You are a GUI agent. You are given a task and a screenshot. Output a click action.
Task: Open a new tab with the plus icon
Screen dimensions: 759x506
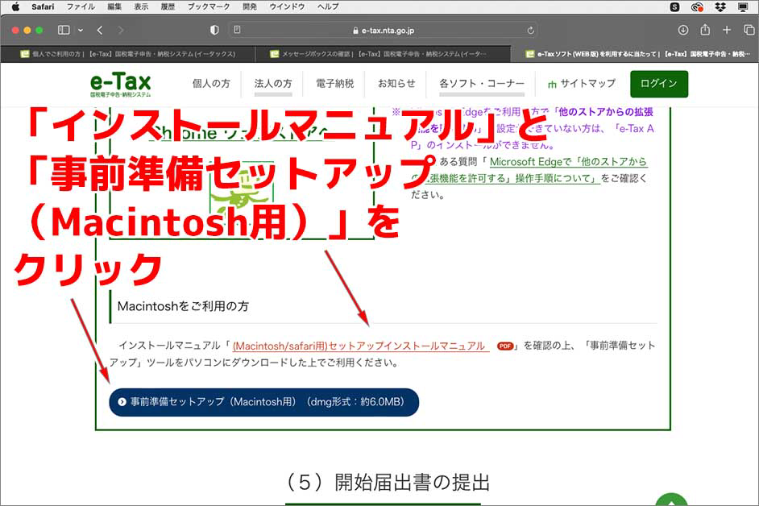pyautogui.click(x=726, y=31)
